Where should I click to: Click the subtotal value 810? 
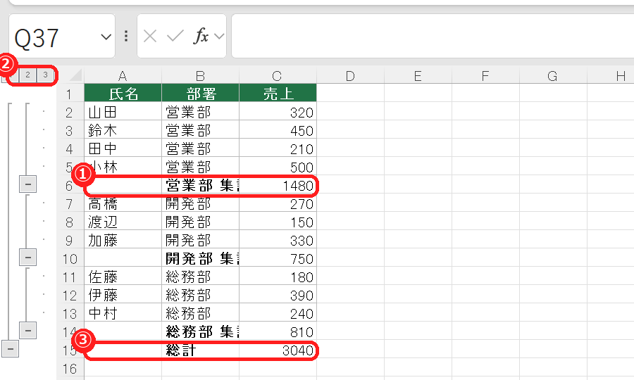(x=278, y=331)
